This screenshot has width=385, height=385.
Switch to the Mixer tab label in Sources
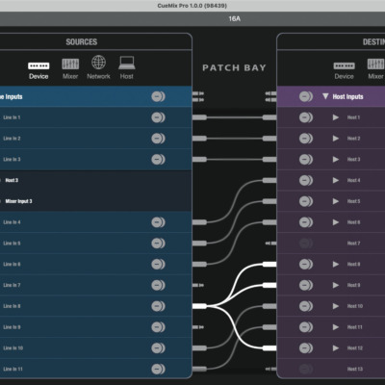click(70, 76)
